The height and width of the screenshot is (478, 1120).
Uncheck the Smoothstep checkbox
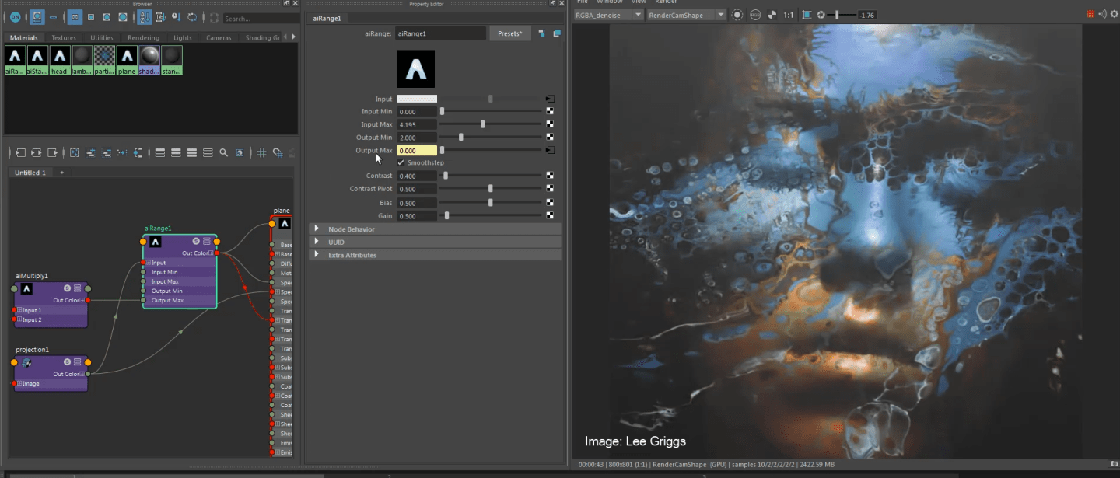click(x=401, y=163)
